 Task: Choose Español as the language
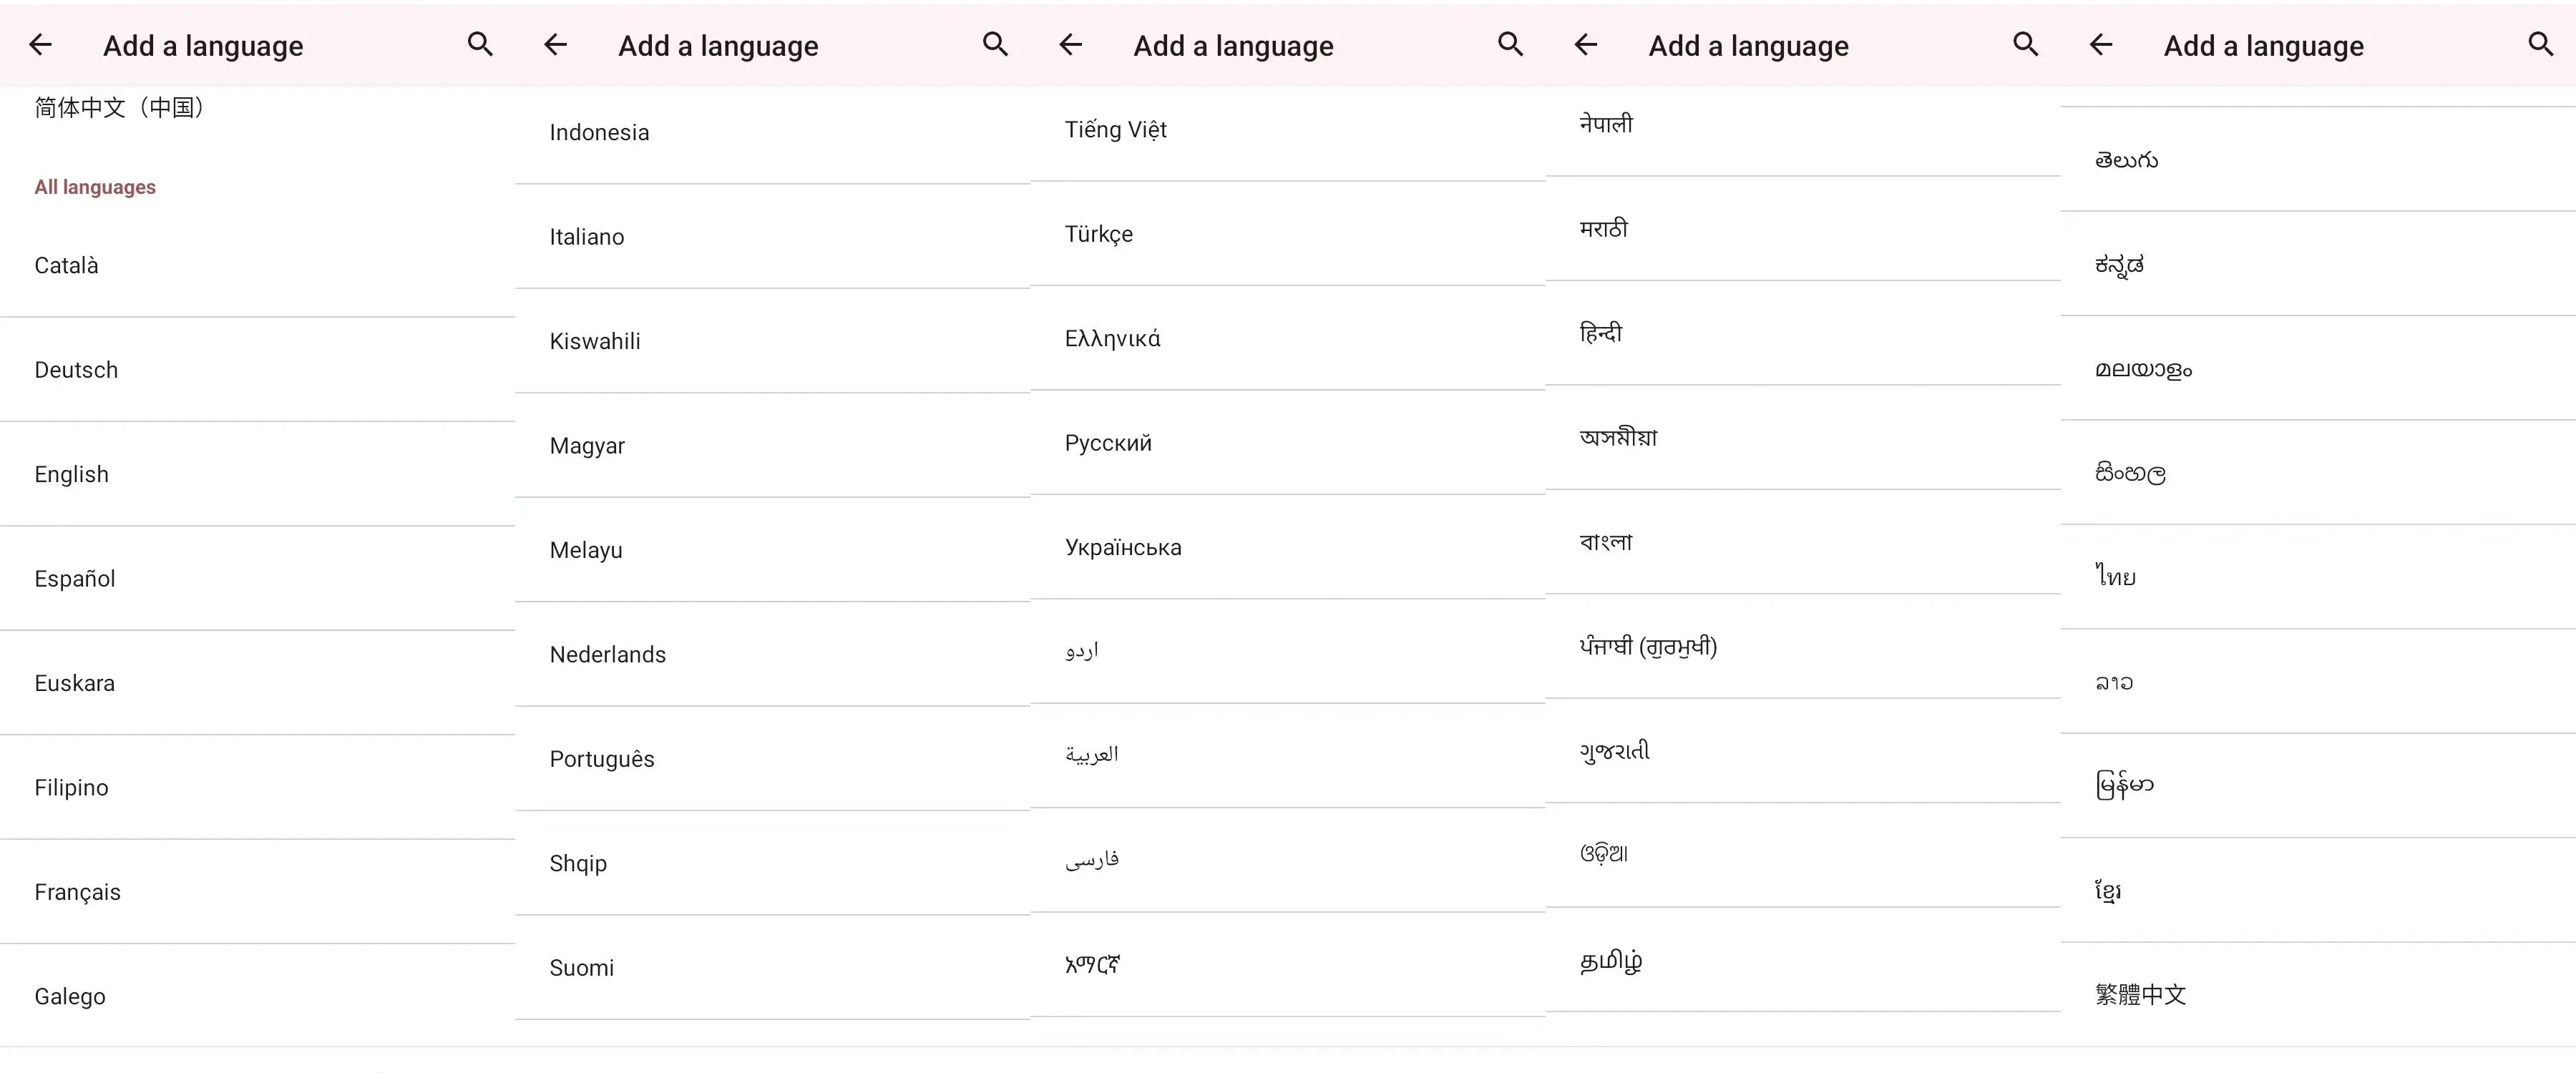[257, 579]
